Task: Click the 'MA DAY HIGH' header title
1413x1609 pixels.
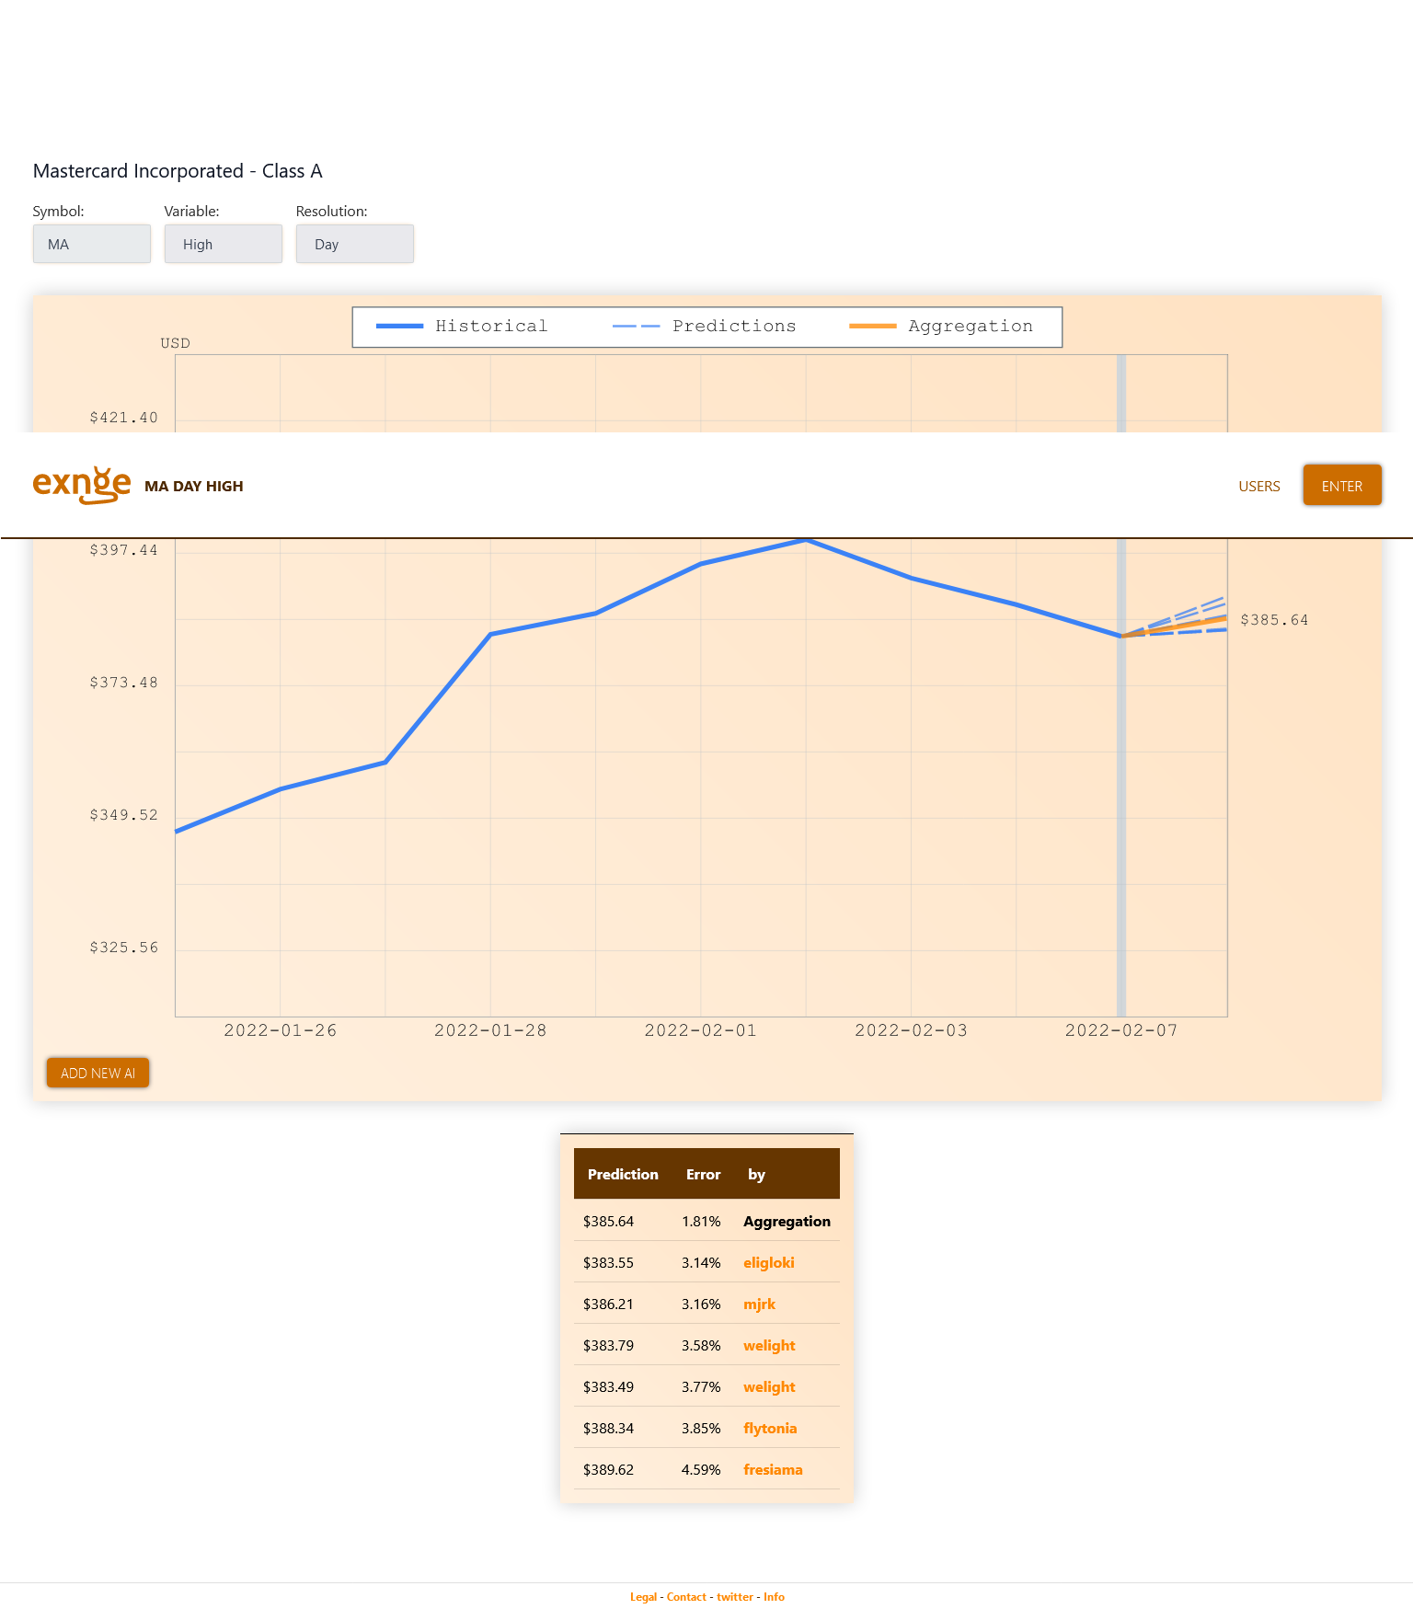Action: (x=194, y=486)
